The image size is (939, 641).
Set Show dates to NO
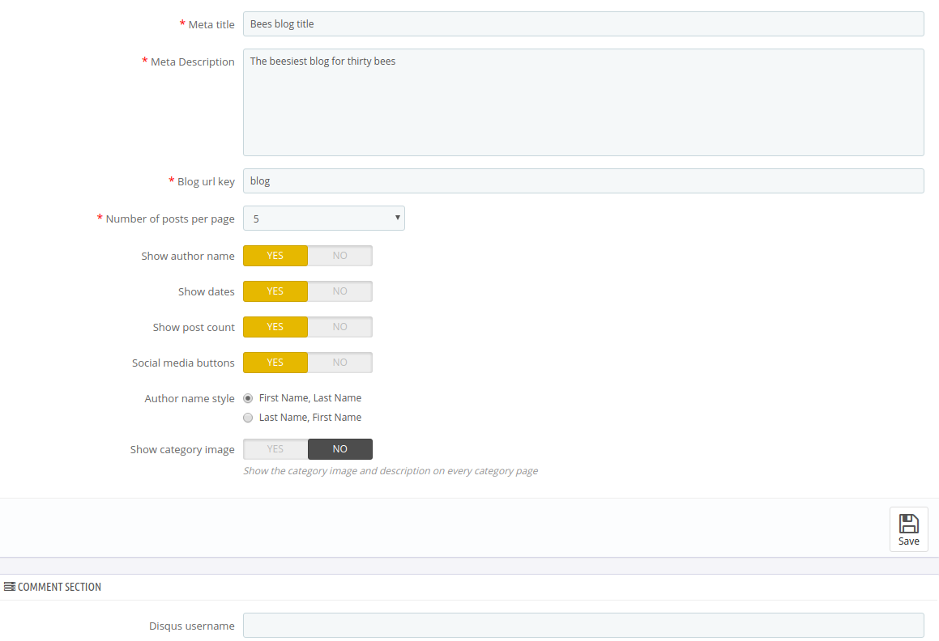click(x=340, y=291)
